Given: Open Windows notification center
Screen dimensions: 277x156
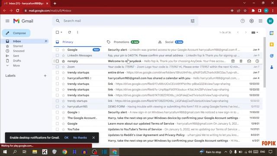Looking at the screenshot, I should pos(271,152).
